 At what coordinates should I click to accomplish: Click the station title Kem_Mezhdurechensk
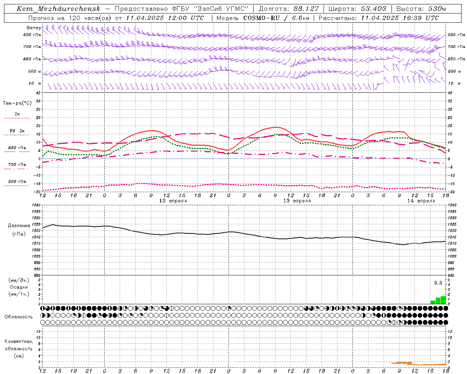click(58, 9)
